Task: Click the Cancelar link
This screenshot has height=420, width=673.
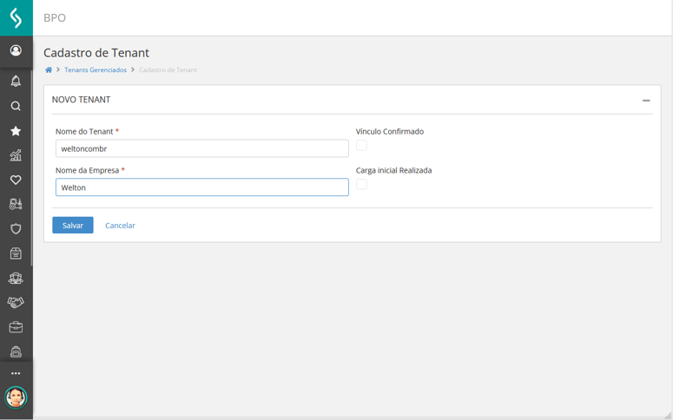Action: (x=120, y=226)
